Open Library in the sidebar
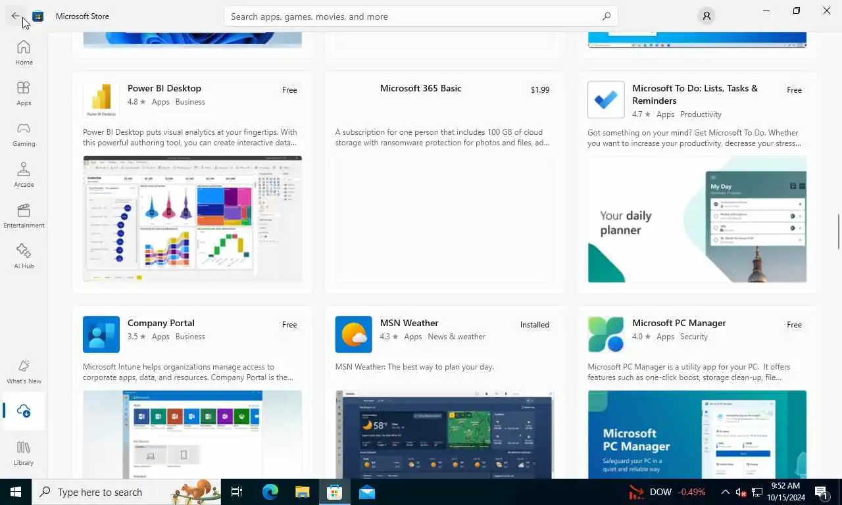The height and width of the screenshot is (505, 842). click(x=24, y=453)
